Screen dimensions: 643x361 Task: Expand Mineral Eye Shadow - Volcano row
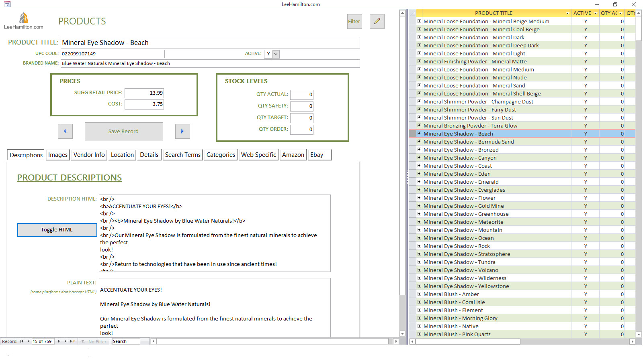[419, 270]
